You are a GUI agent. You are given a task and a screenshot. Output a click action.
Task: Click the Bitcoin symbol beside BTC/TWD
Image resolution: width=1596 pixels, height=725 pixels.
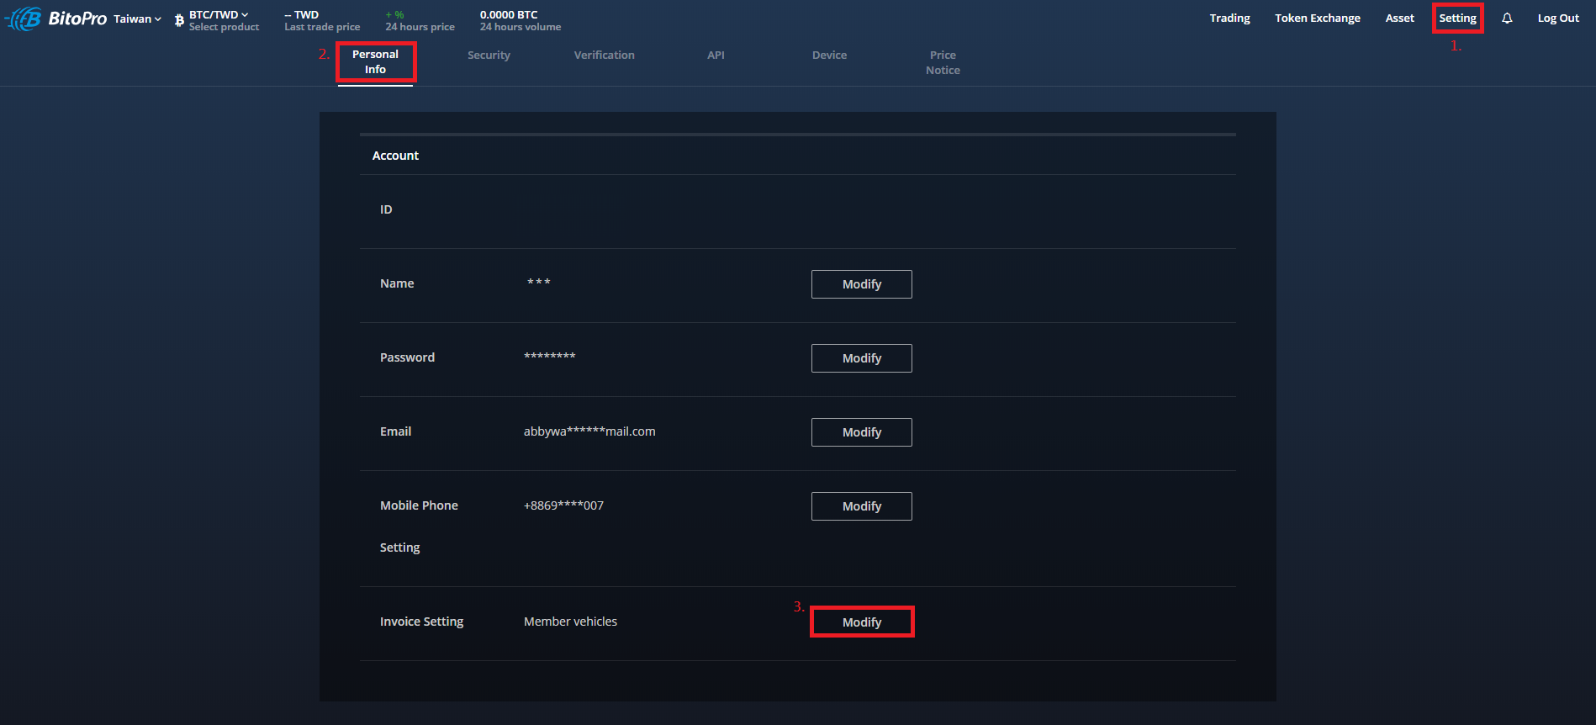click(179, 20)
